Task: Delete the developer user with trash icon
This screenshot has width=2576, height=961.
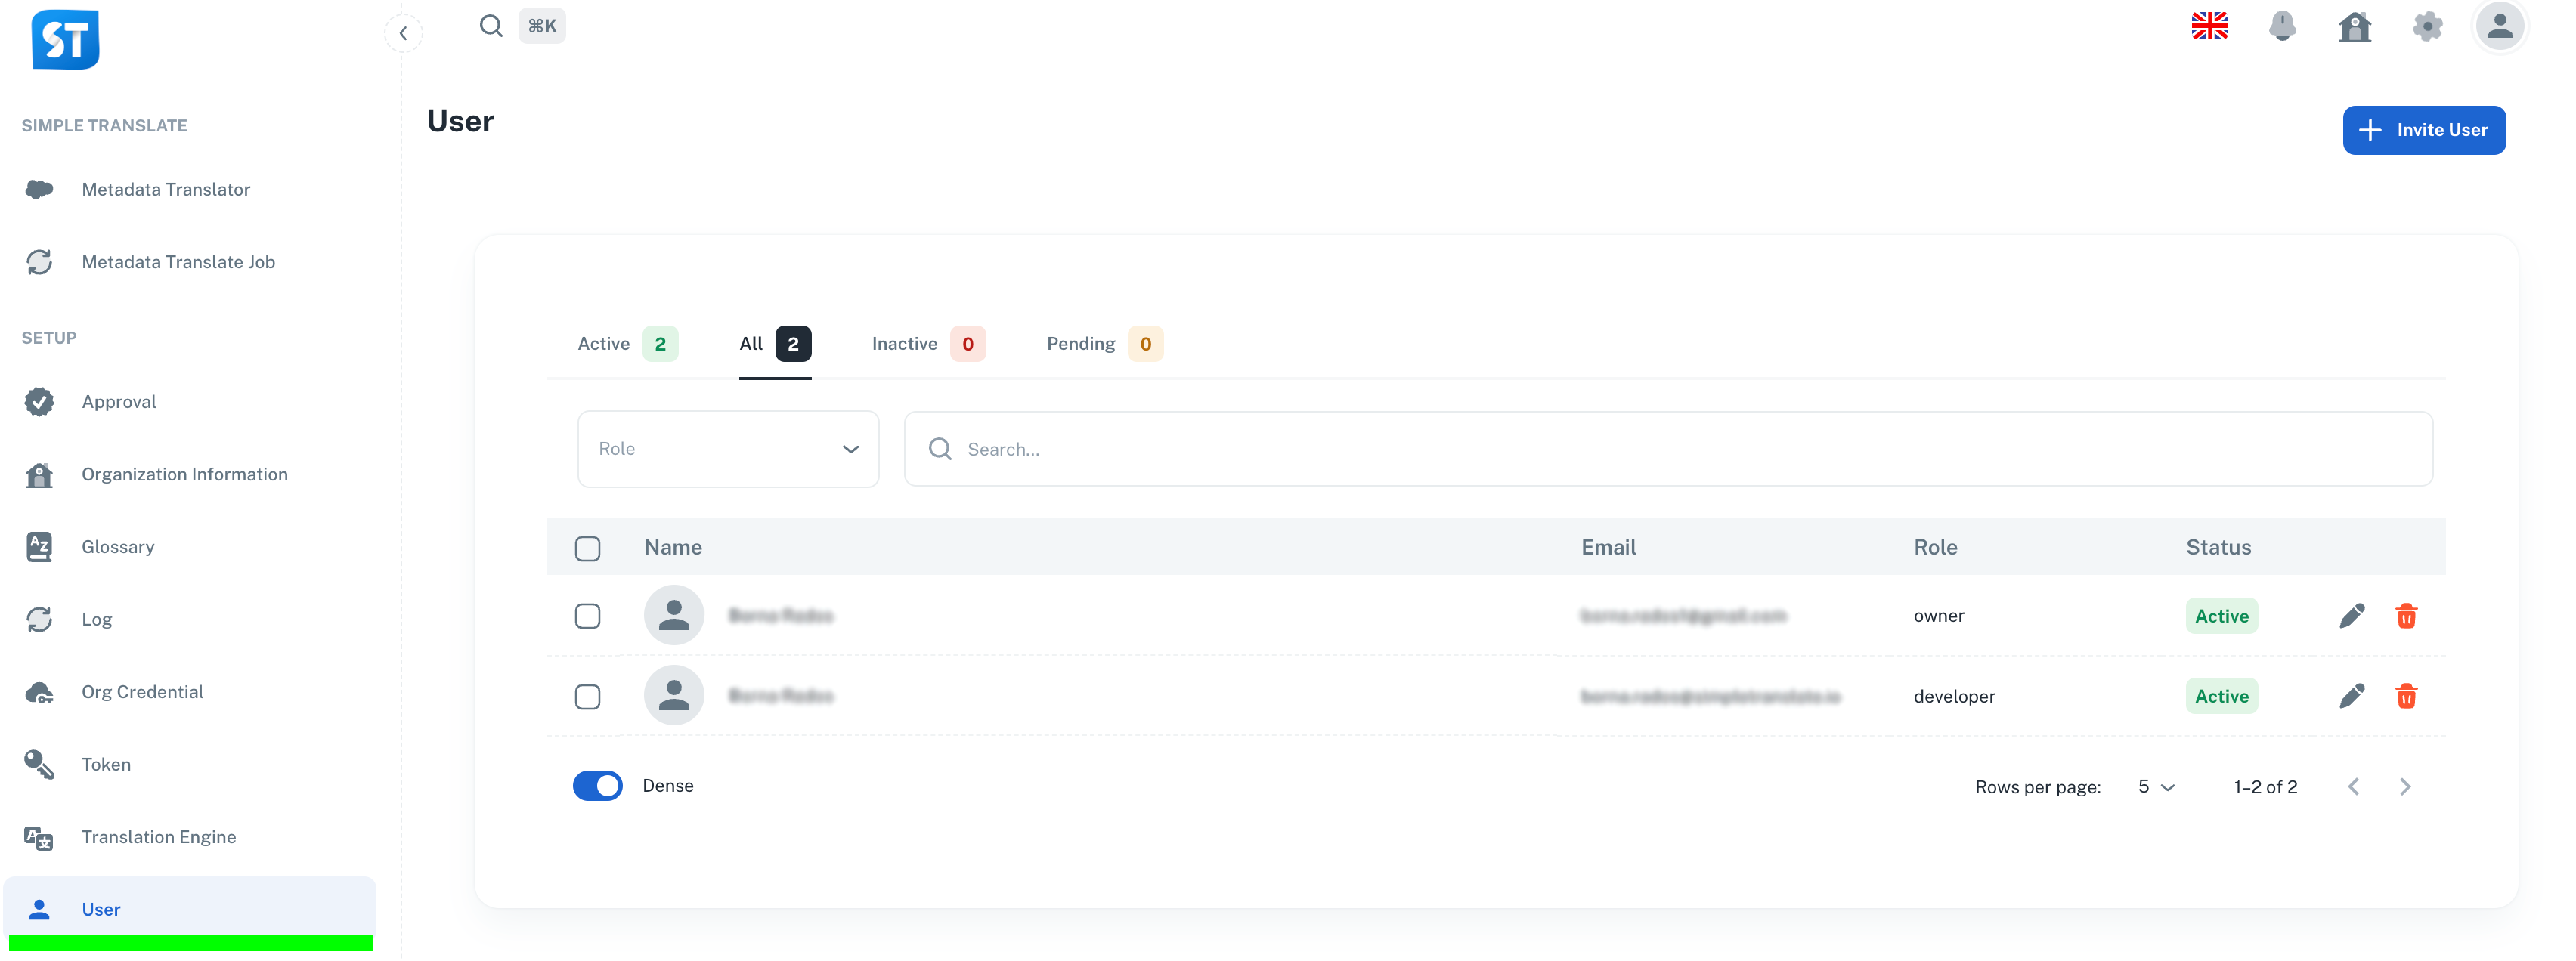Action: click(2405, 696)
